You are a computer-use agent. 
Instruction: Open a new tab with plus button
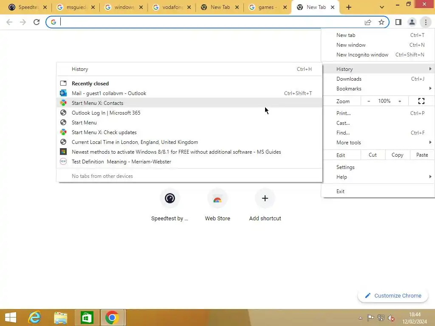coord(349,7)
